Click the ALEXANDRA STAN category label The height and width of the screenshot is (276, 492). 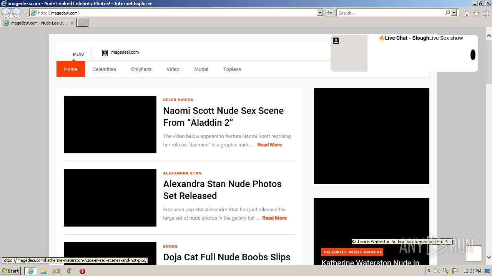pos(182,173)
